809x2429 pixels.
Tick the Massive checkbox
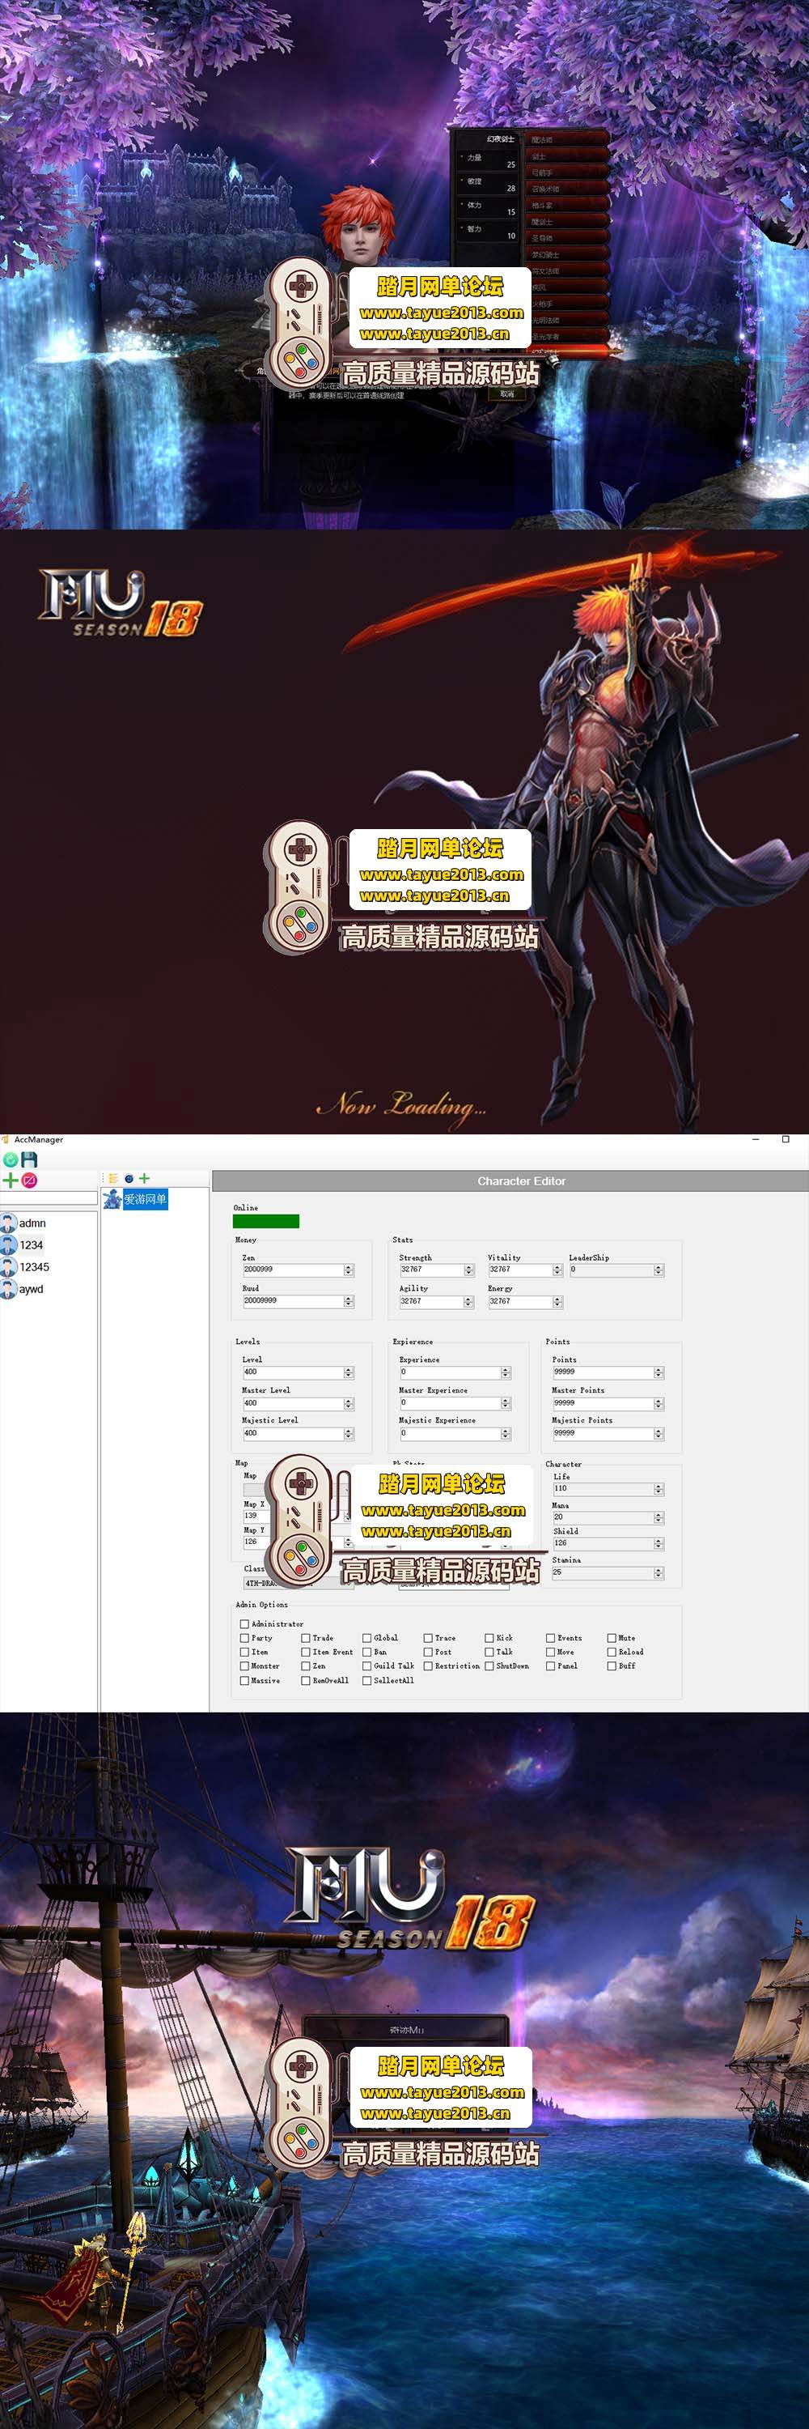click(244, 1680)
